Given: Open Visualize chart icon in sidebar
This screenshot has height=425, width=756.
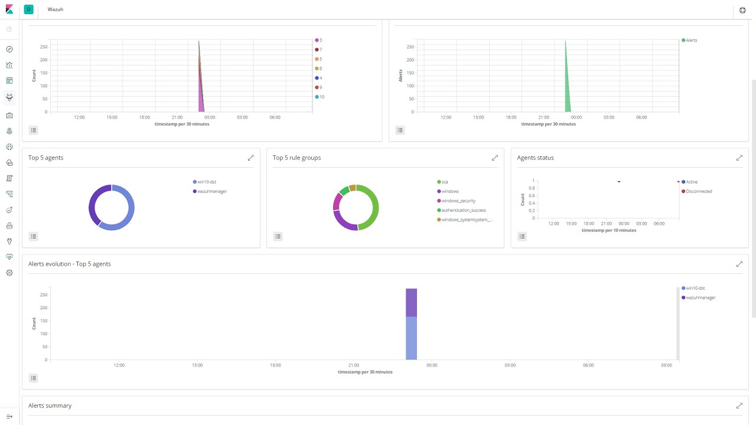Looking at the screenshot, I should (x=9, y=65).
